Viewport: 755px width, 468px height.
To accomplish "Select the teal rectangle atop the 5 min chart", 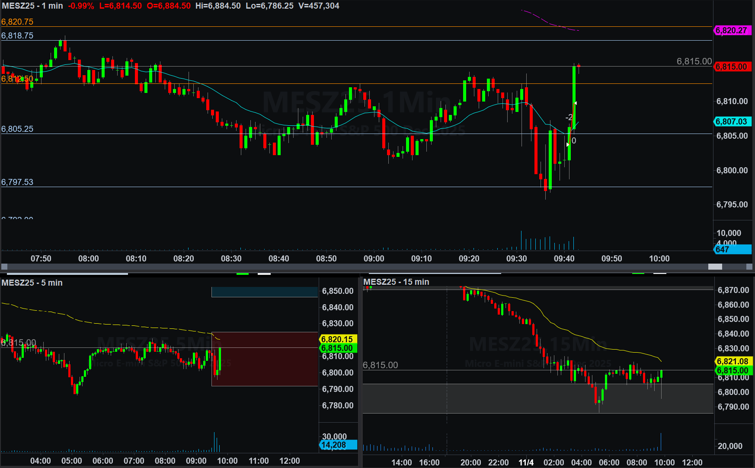I will click(x=264, y=292).
